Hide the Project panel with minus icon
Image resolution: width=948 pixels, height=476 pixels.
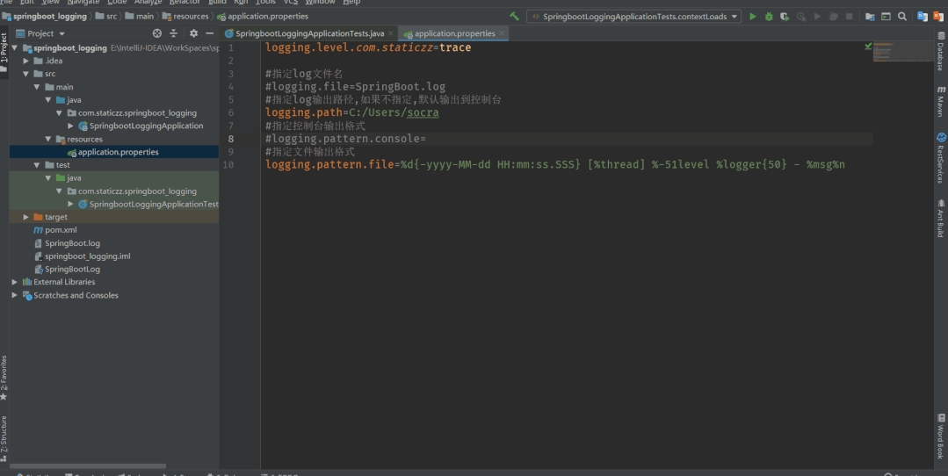(210, 33)
